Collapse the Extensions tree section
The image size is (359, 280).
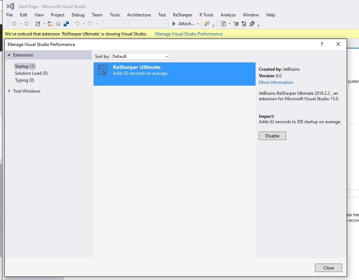tap(9, 55)
